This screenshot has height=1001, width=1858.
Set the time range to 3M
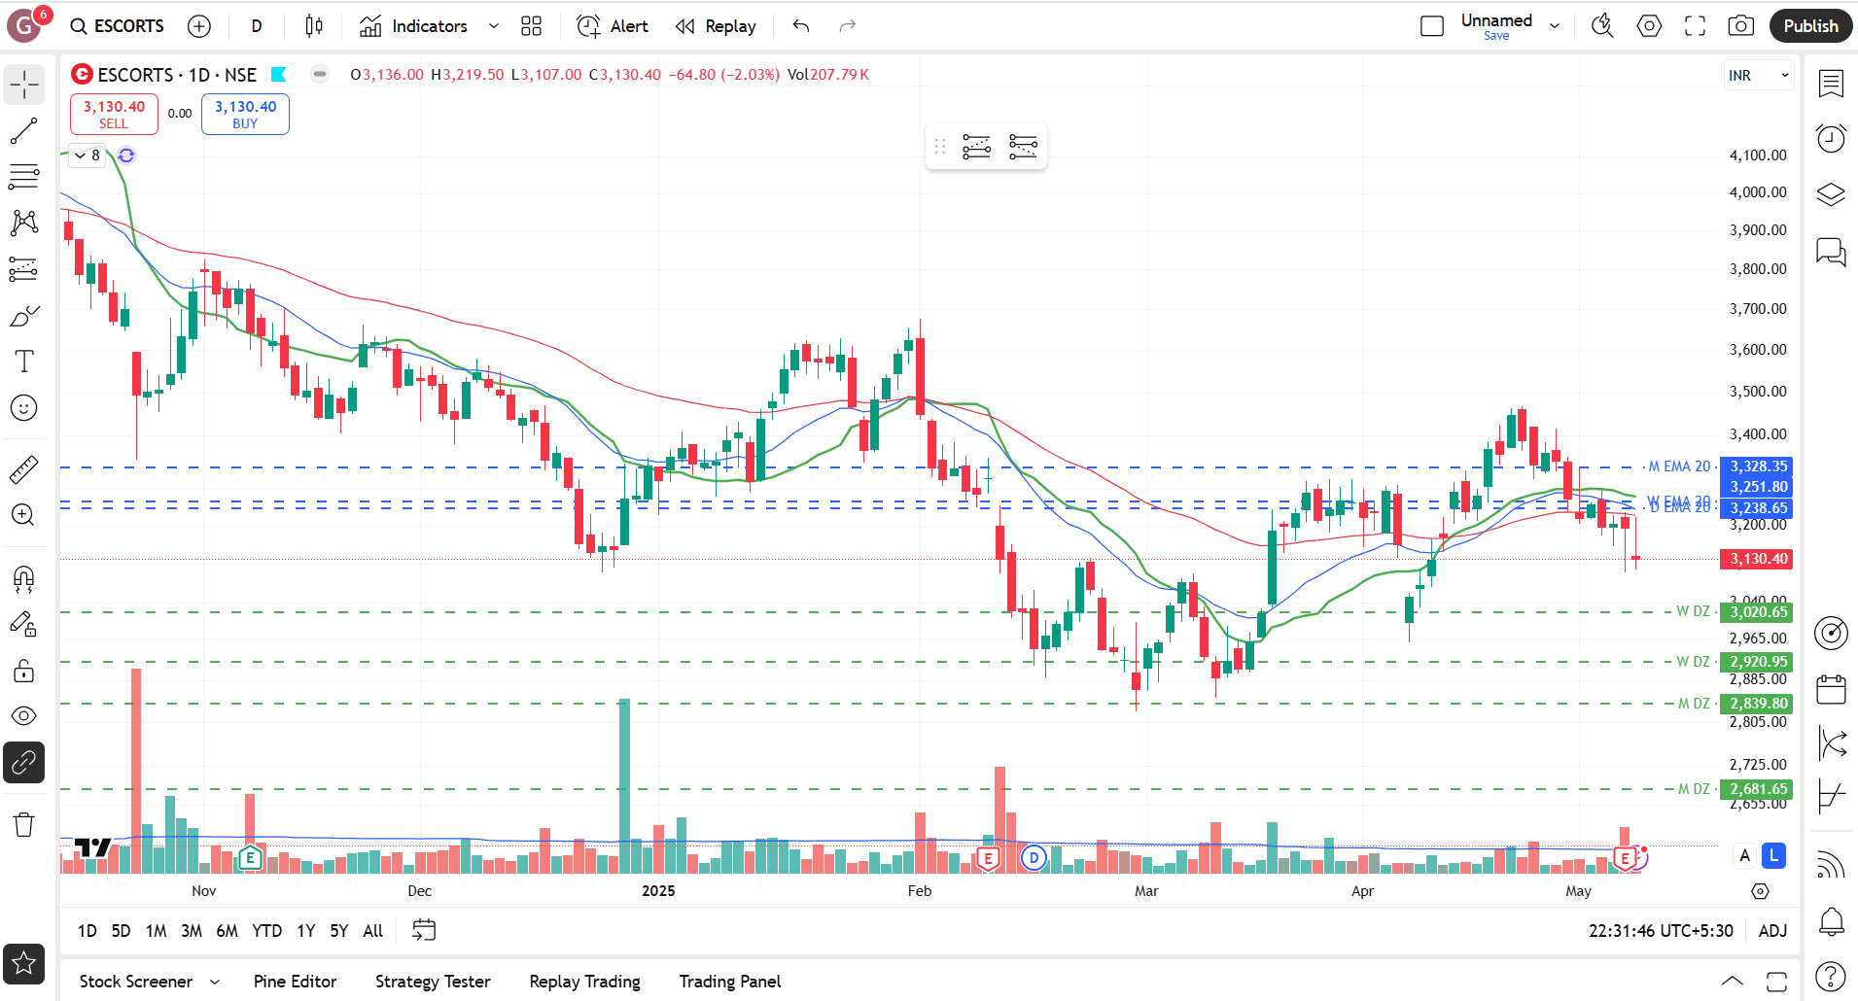(192, 931)
